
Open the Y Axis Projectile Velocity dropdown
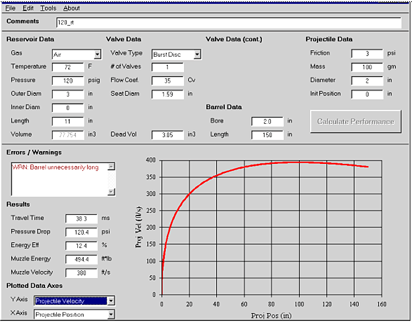click(111, 301)
